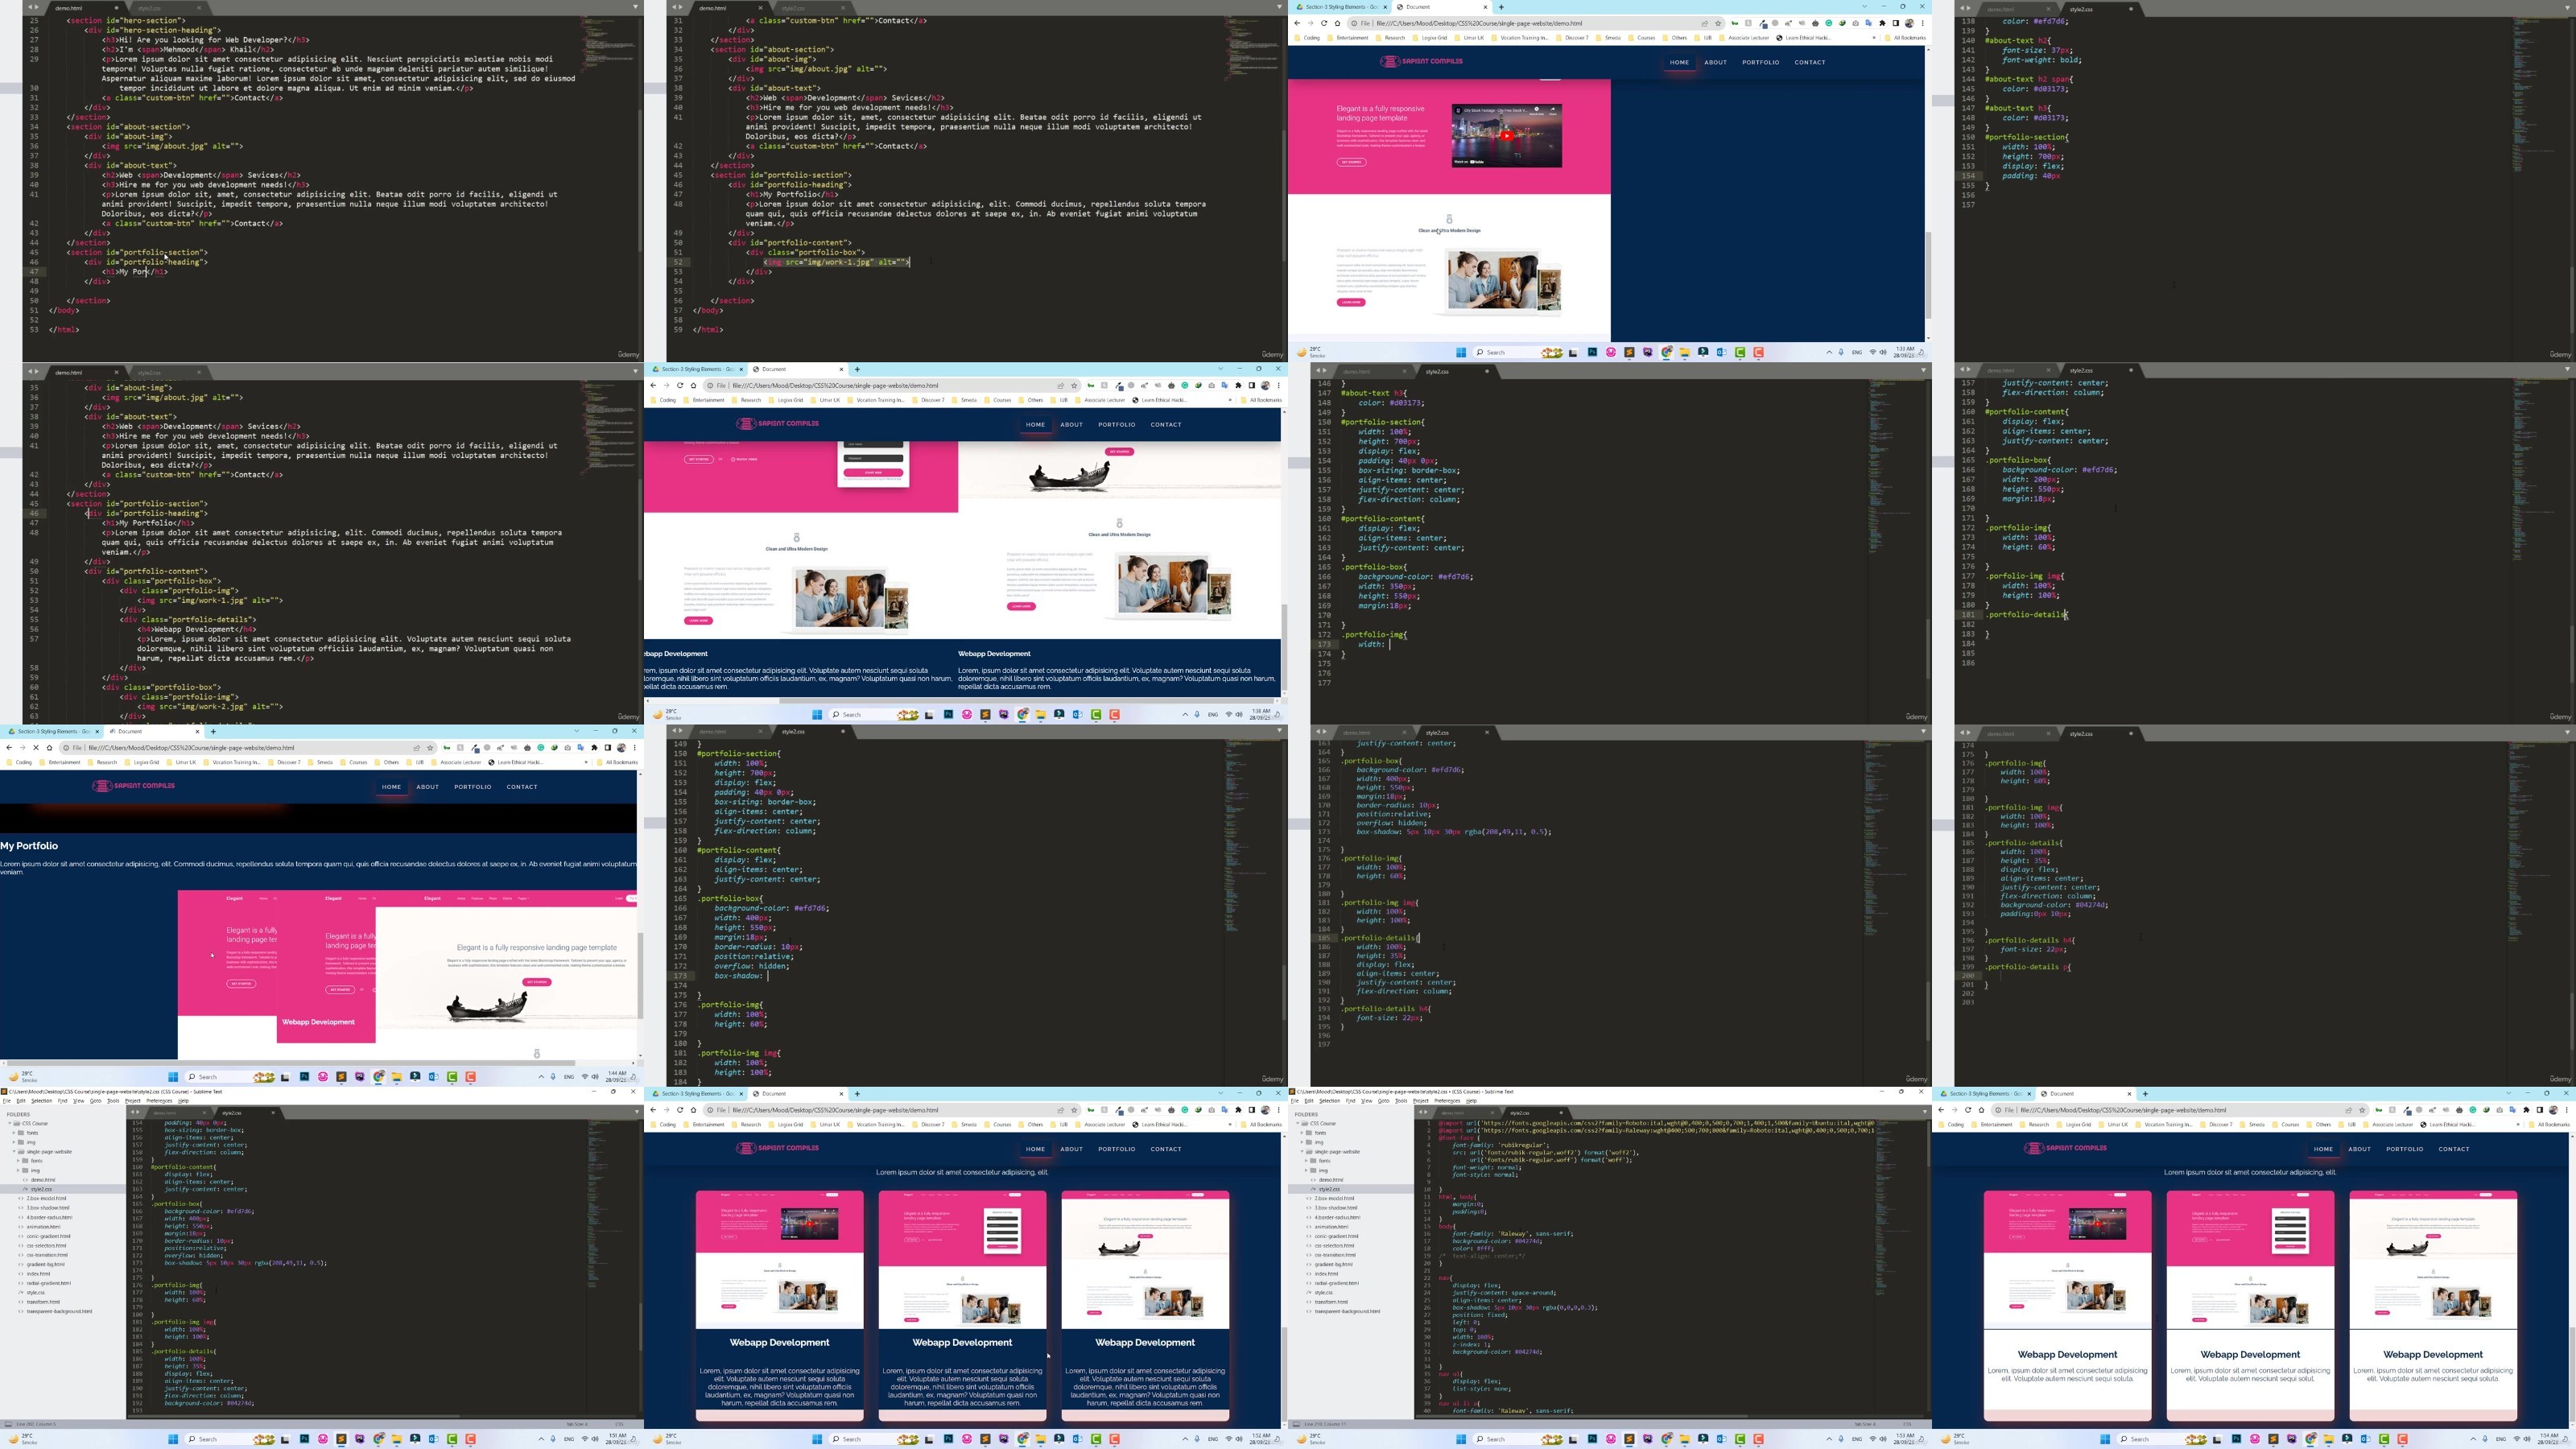Open Outlook from the 1:33 AM frame taskbar
Image resolution: width=2576 pixels, height=1449 pixels.
coord(1722,352)
